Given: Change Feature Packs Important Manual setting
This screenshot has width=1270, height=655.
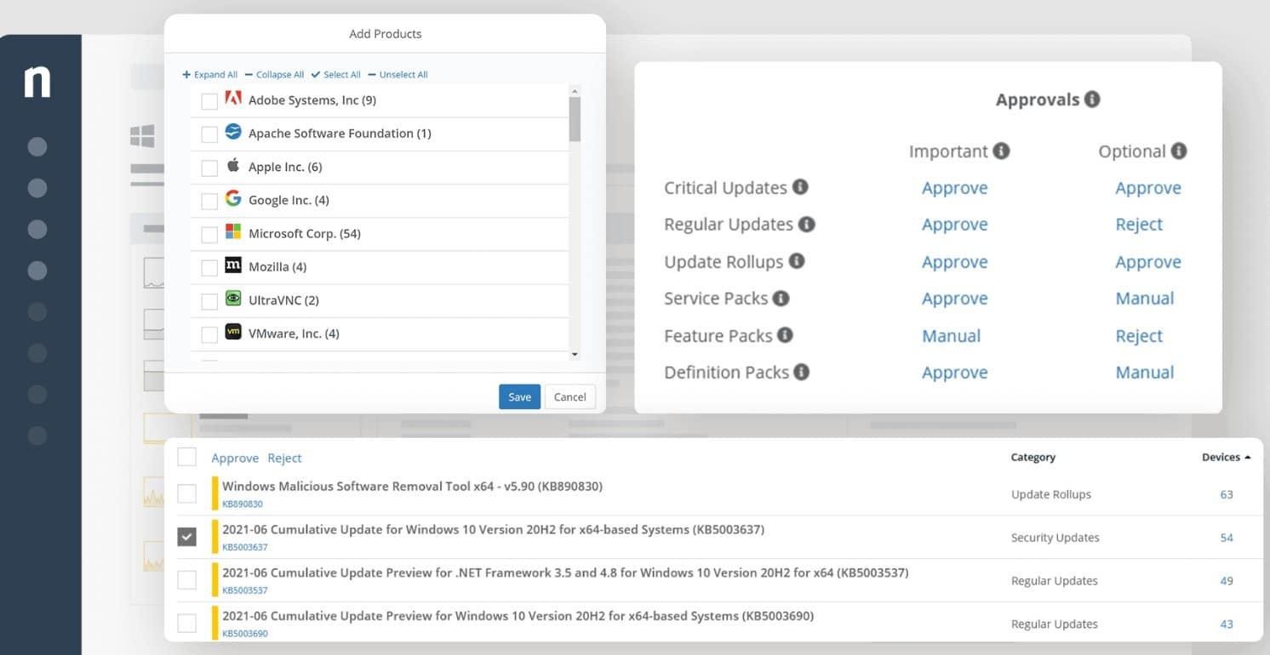Looking at the screenshot, I should coord(952,336).
